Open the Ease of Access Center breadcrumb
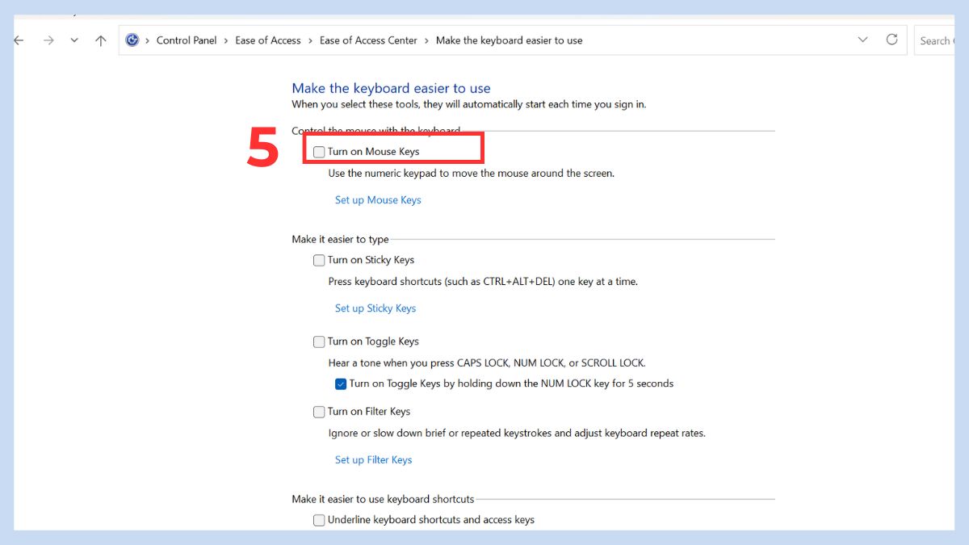 point(368,40)
